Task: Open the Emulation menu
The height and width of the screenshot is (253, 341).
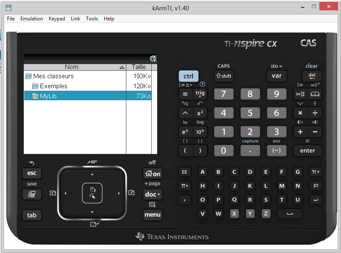Action: click(32, 19)
